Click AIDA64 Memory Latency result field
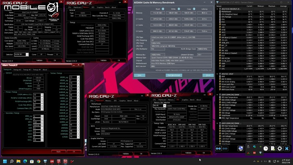 [x=204, y=13]
